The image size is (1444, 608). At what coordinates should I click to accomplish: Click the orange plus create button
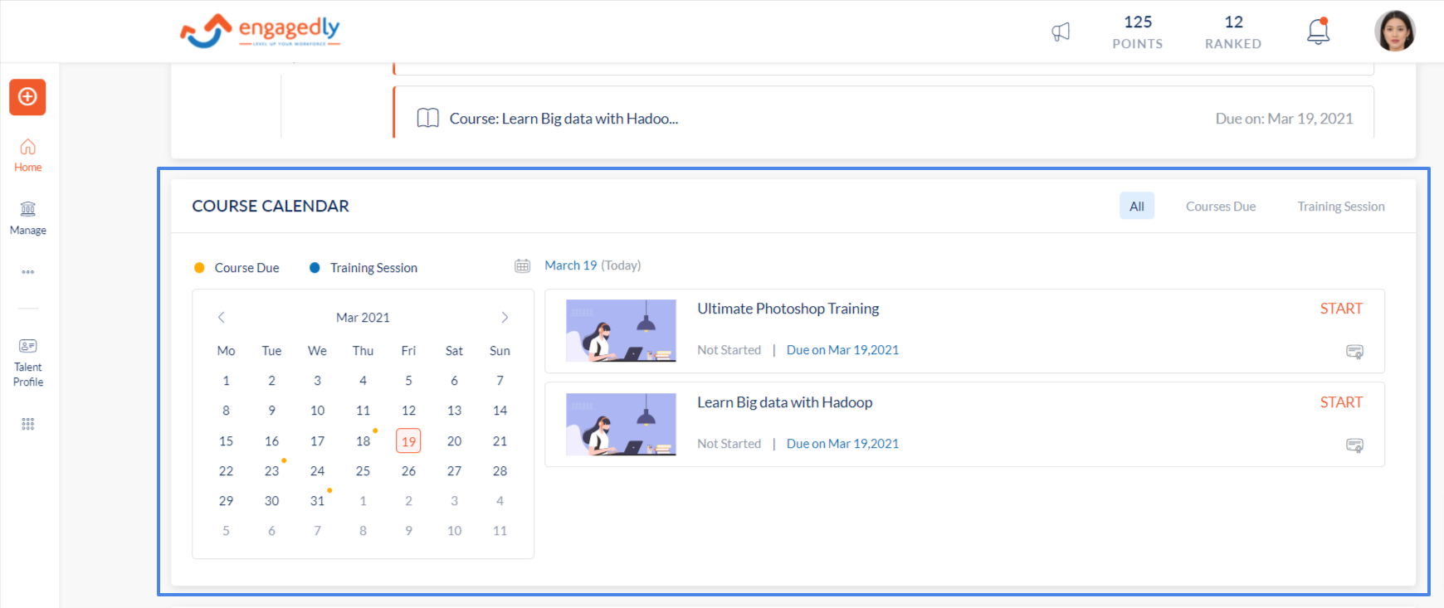coord(27,97)
